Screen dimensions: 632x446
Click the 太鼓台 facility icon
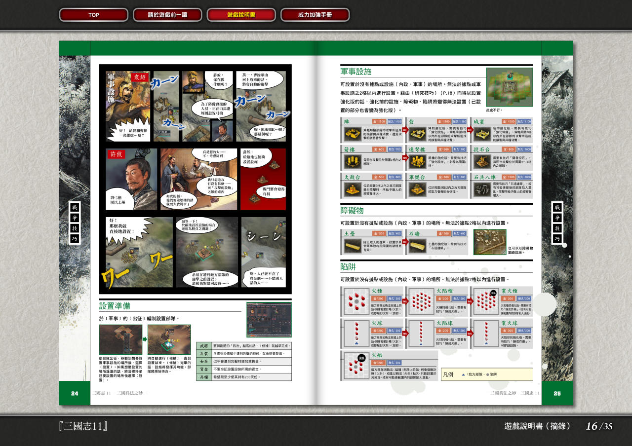click(353, 189)
